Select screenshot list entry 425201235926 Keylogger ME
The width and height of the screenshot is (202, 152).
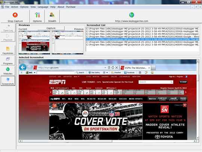coord(143,31)
